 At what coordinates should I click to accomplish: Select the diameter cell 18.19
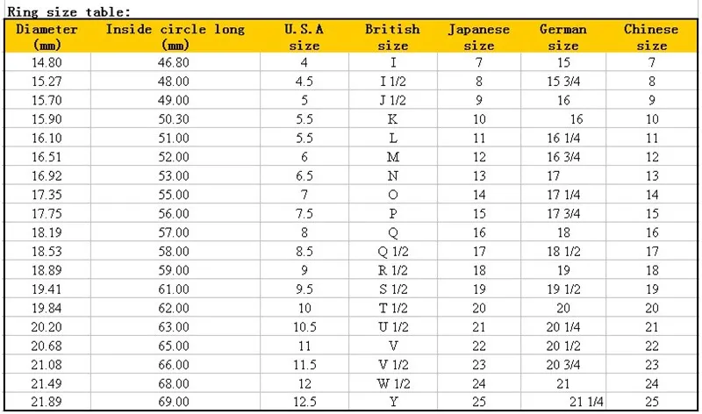[x=47, y=232]
